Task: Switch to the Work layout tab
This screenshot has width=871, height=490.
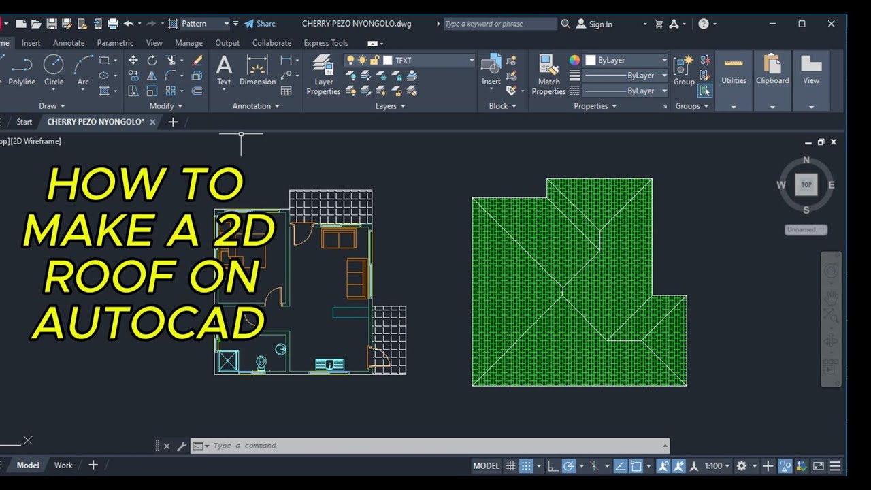Action: coord(63,465)
